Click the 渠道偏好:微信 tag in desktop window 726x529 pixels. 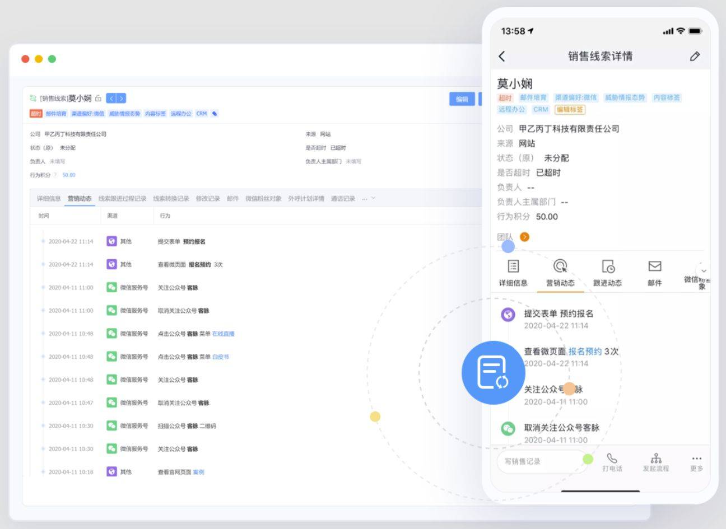pyautogui.click(x=87, y=114)
